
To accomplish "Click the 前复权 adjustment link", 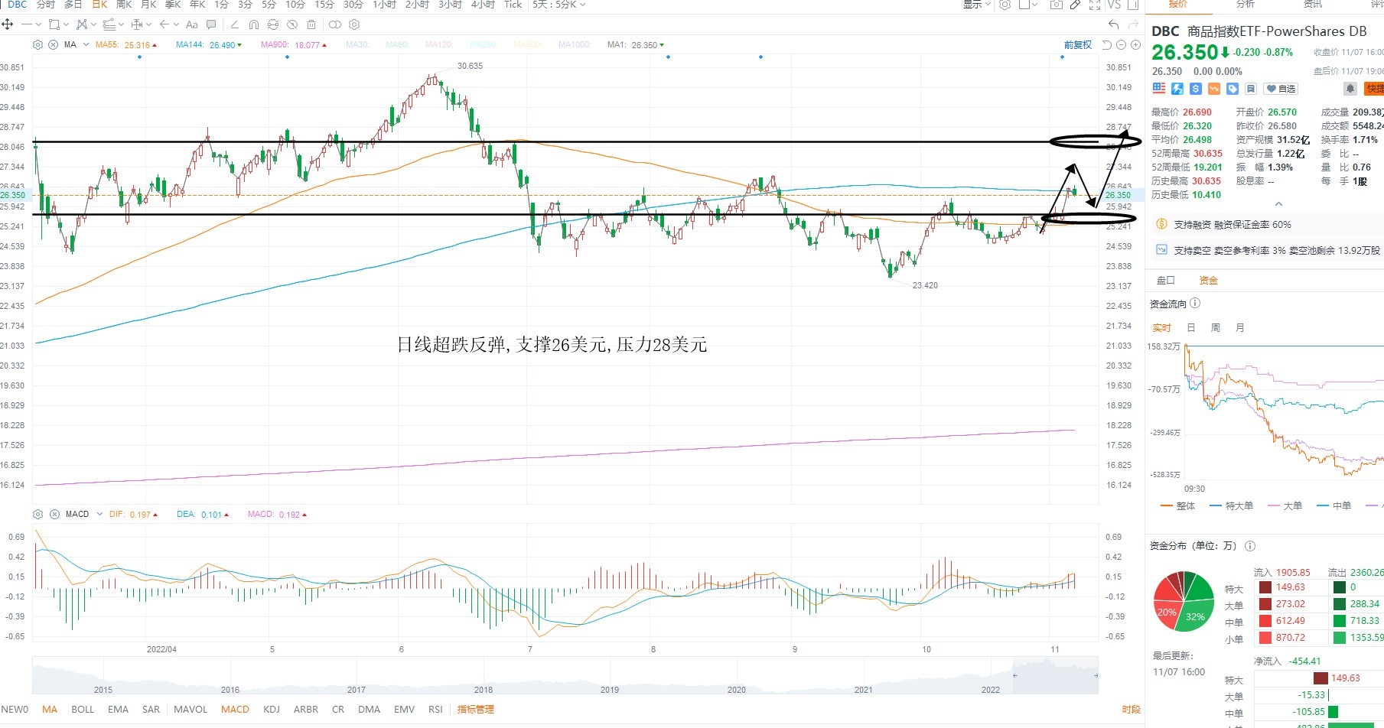I will pyautogui.click(x=1078, y=44).
